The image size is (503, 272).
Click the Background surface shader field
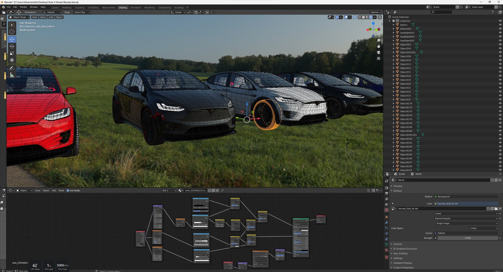[x=466, y=197]
